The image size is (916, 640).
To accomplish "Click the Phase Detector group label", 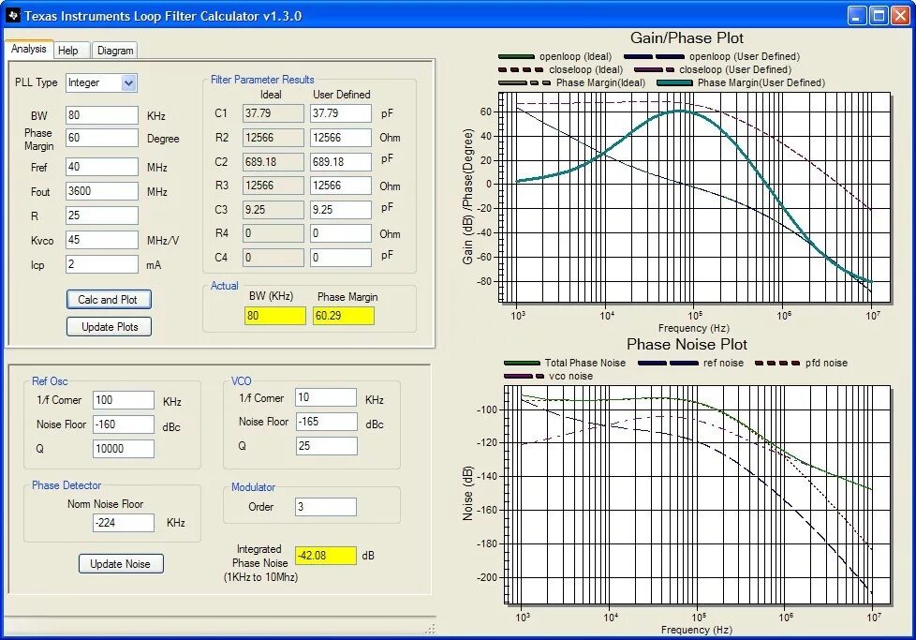I will (66, 485).
